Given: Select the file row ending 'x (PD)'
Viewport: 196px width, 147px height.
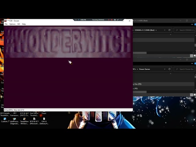Looking at the screenshot, I should click(x=164, y=89).
